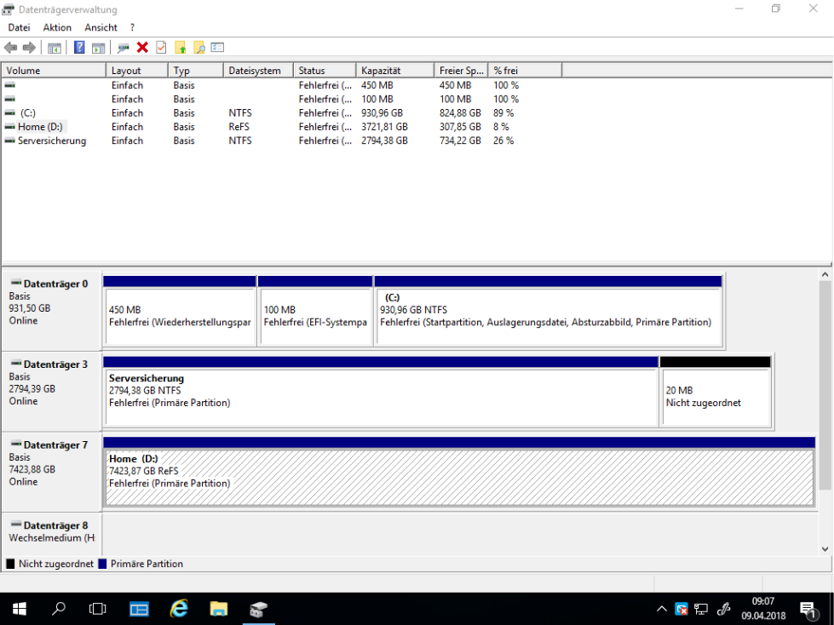This screenshot has width=834, height=625.
Task: Open the Ansicht menu
Action: [101, 27]
